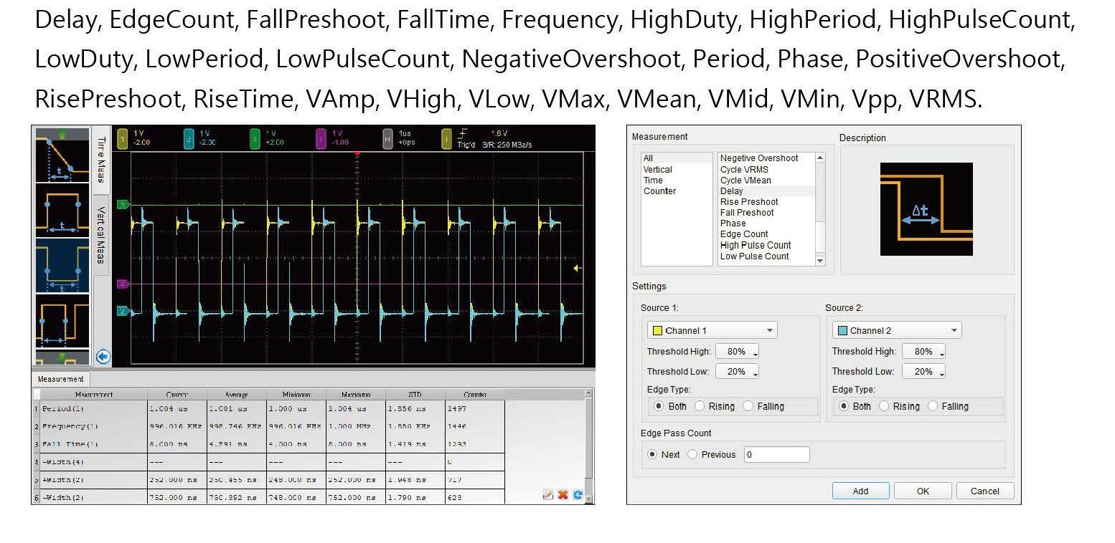Switch to the Vertical Meas tab
1115x543 pixels.
[100, 235]
